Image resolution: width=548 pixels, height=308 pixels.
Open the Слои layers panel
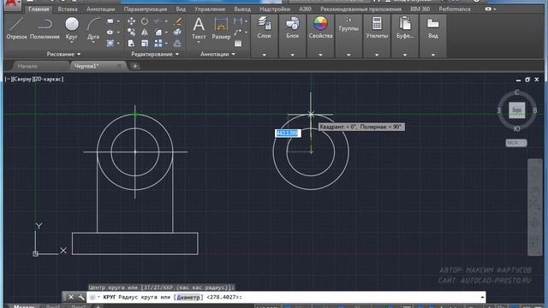pos(265,27)
